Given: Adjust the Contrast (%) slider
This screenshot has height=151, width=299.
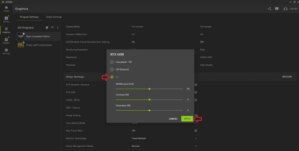Looking at the screenshot, I should click(149, 99).
